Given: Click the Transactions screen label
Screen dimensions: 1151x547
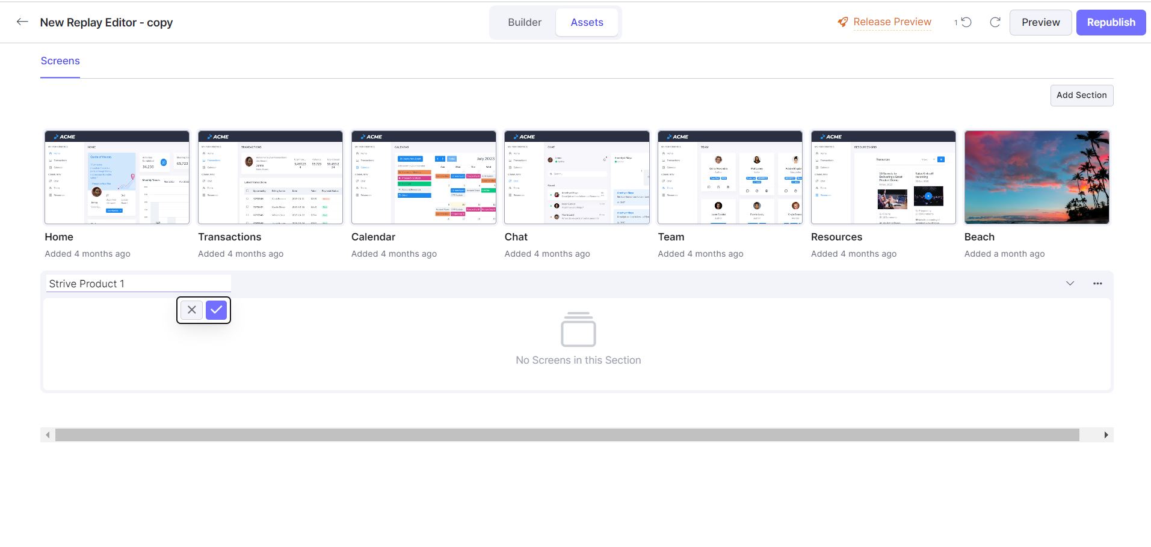Looking at the screenshot, I should click(x=230, y=237).
